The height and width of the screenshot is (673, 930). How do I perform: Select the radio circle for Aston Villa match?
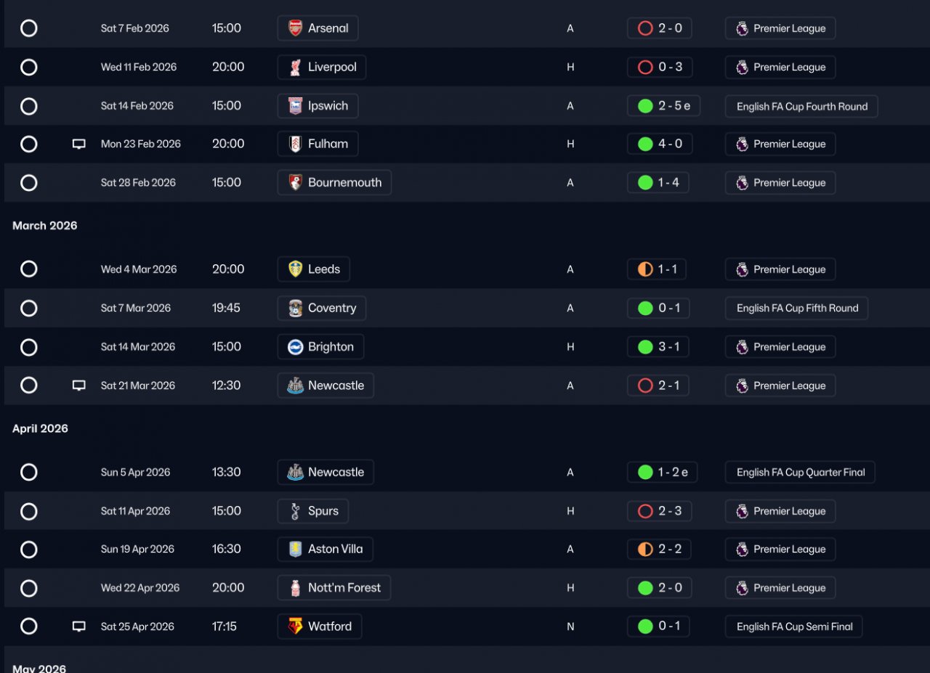coord(29,550)
